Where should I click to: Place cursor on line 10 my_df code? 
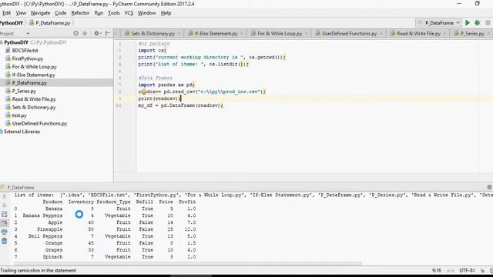click(x=180, y=105)
